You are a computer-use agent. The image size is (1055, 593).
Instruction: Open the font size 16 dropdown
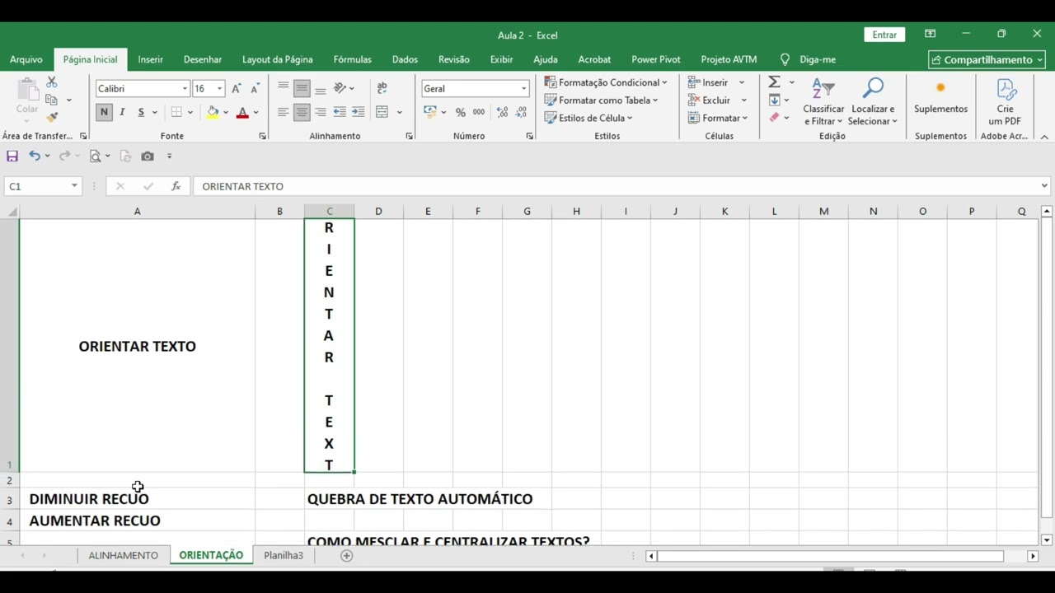click(219, 88)
